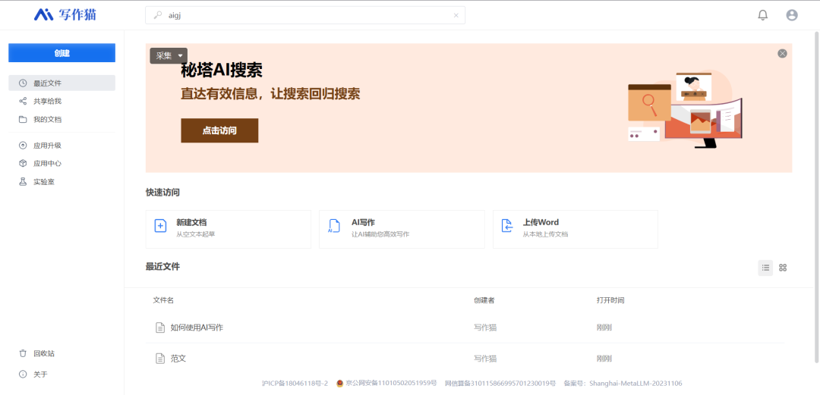Click the folder icon beside 我的文档

[23, 119]
